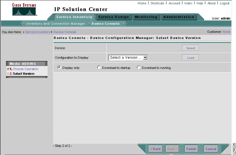Click unchecked box beside Select Version

(8, 74)
